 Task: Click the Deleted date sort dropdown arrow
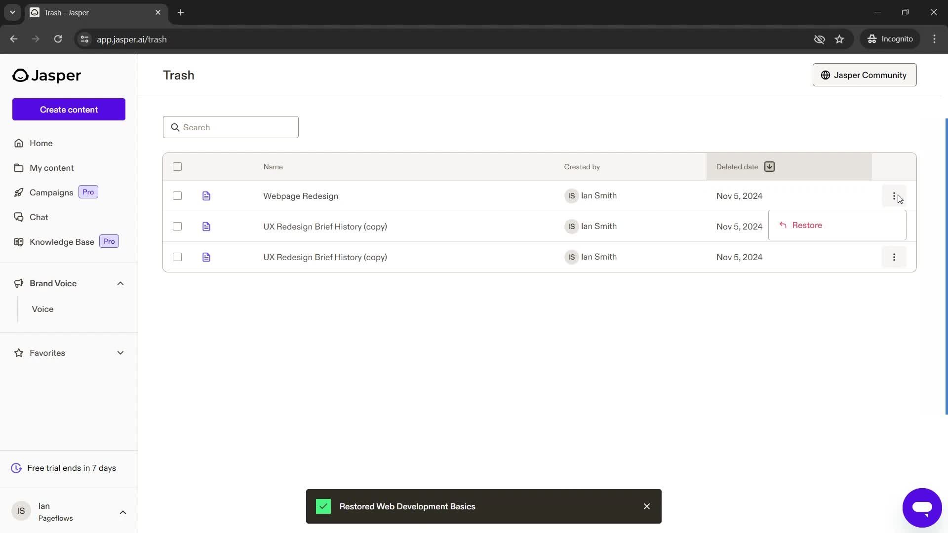tap(769, 167)
